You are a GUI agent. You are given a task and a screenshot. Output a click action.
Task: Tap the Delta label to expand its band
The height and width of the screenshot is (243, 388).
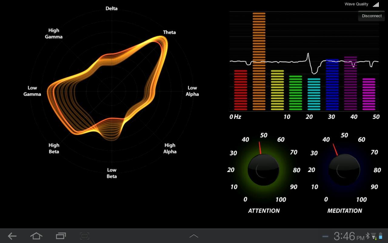coord(111,9)
